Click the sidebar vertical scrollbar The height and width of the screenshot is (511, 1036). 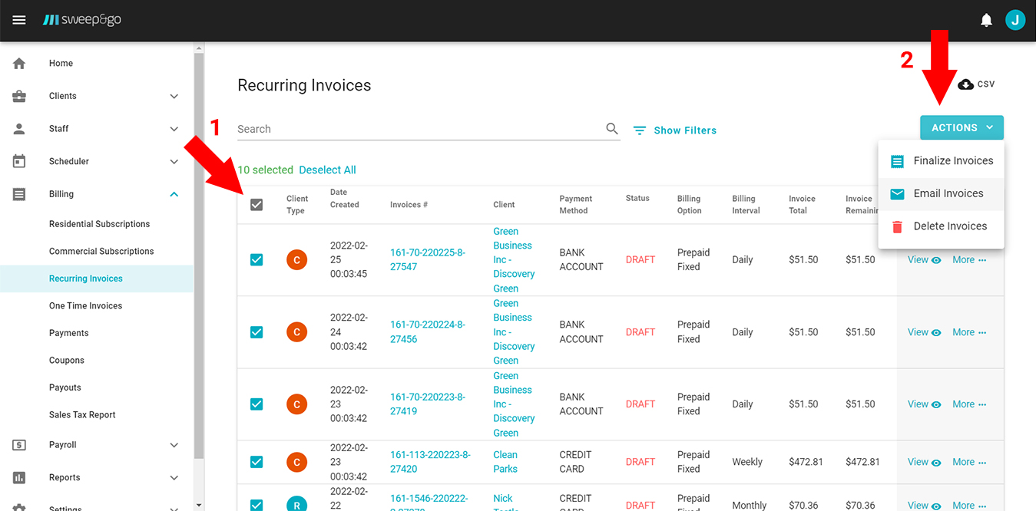tap(199, 253)
